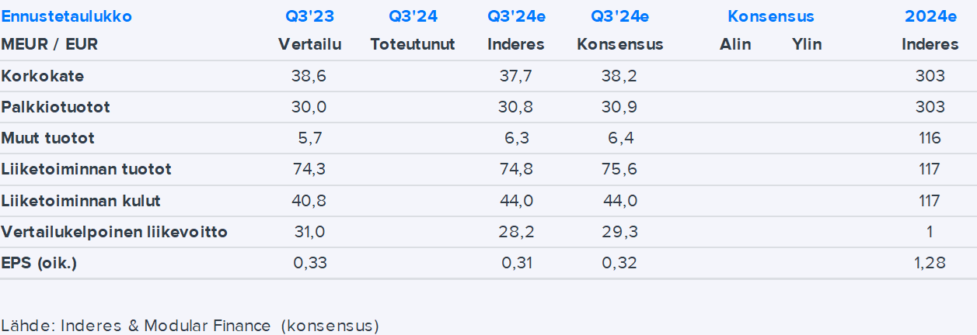
Task: Click the Korkokate row label
Action: click(x=43, y=76)
